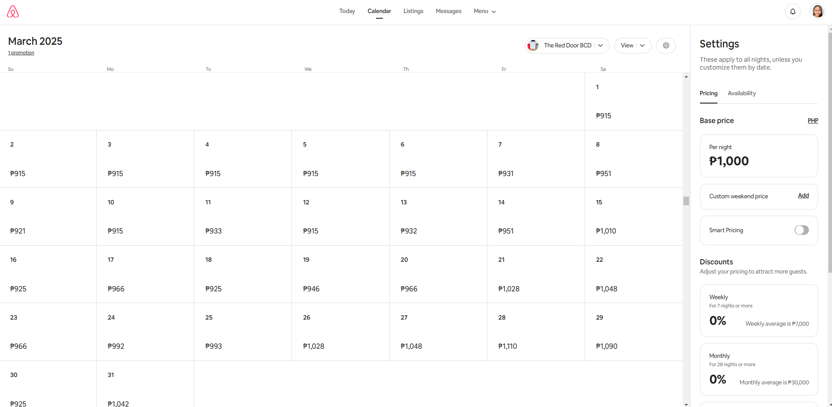Click The Red Door BCD listing thumbnail
The image size is (832, 407).
point(533,45)
